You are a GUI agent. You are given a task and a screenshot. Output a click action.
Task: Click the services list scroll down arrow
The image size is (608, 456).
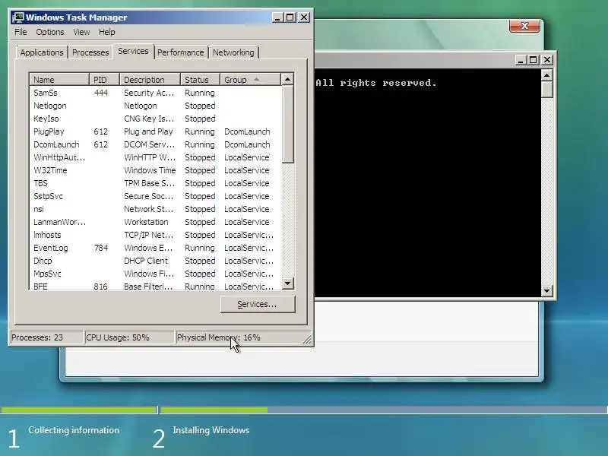[287, 283]
